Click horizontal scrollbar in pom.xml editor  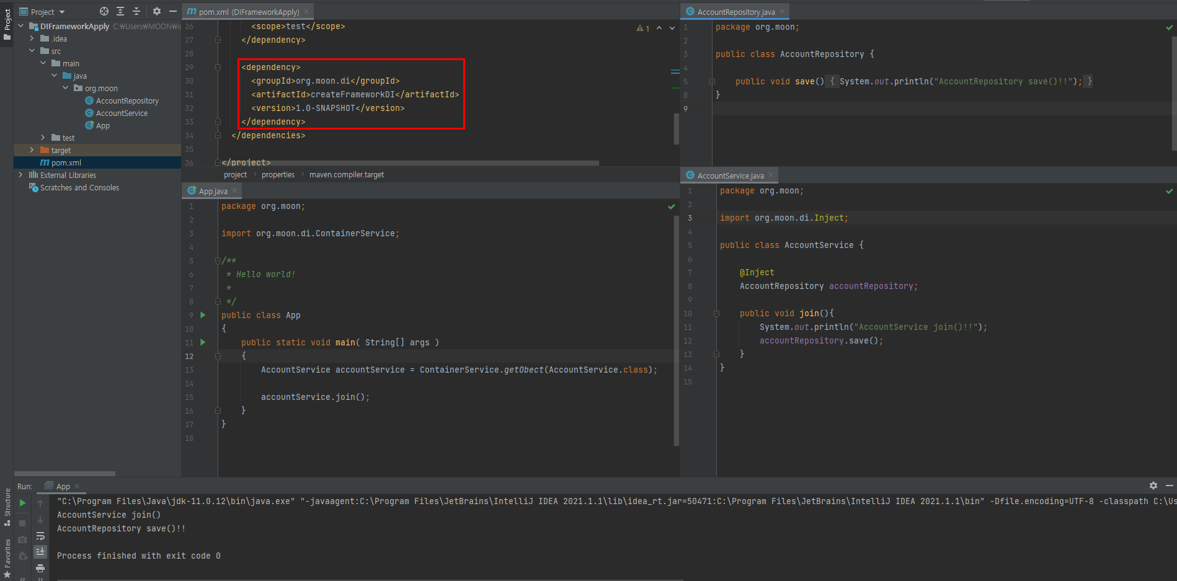(x=411, y=163)
